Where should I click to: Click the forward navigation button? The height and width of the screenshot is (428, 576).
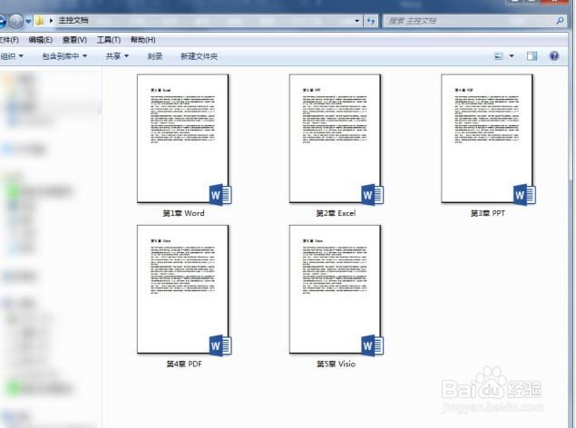tap(15, 21)
